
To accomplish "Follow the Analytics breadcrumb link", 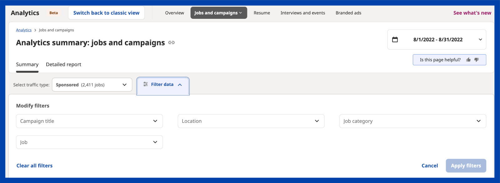I will coord(24,30).
